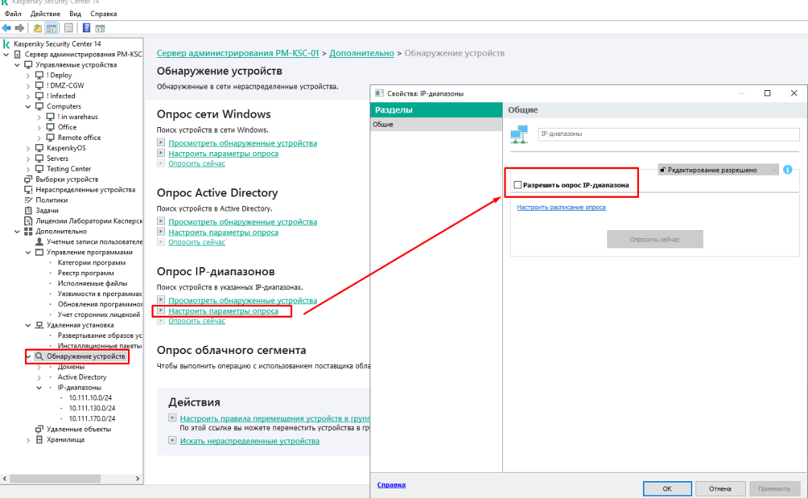Click the IP-диапазоны name field
Viewport: 808px width, 498px height.
tap(668, 134)
